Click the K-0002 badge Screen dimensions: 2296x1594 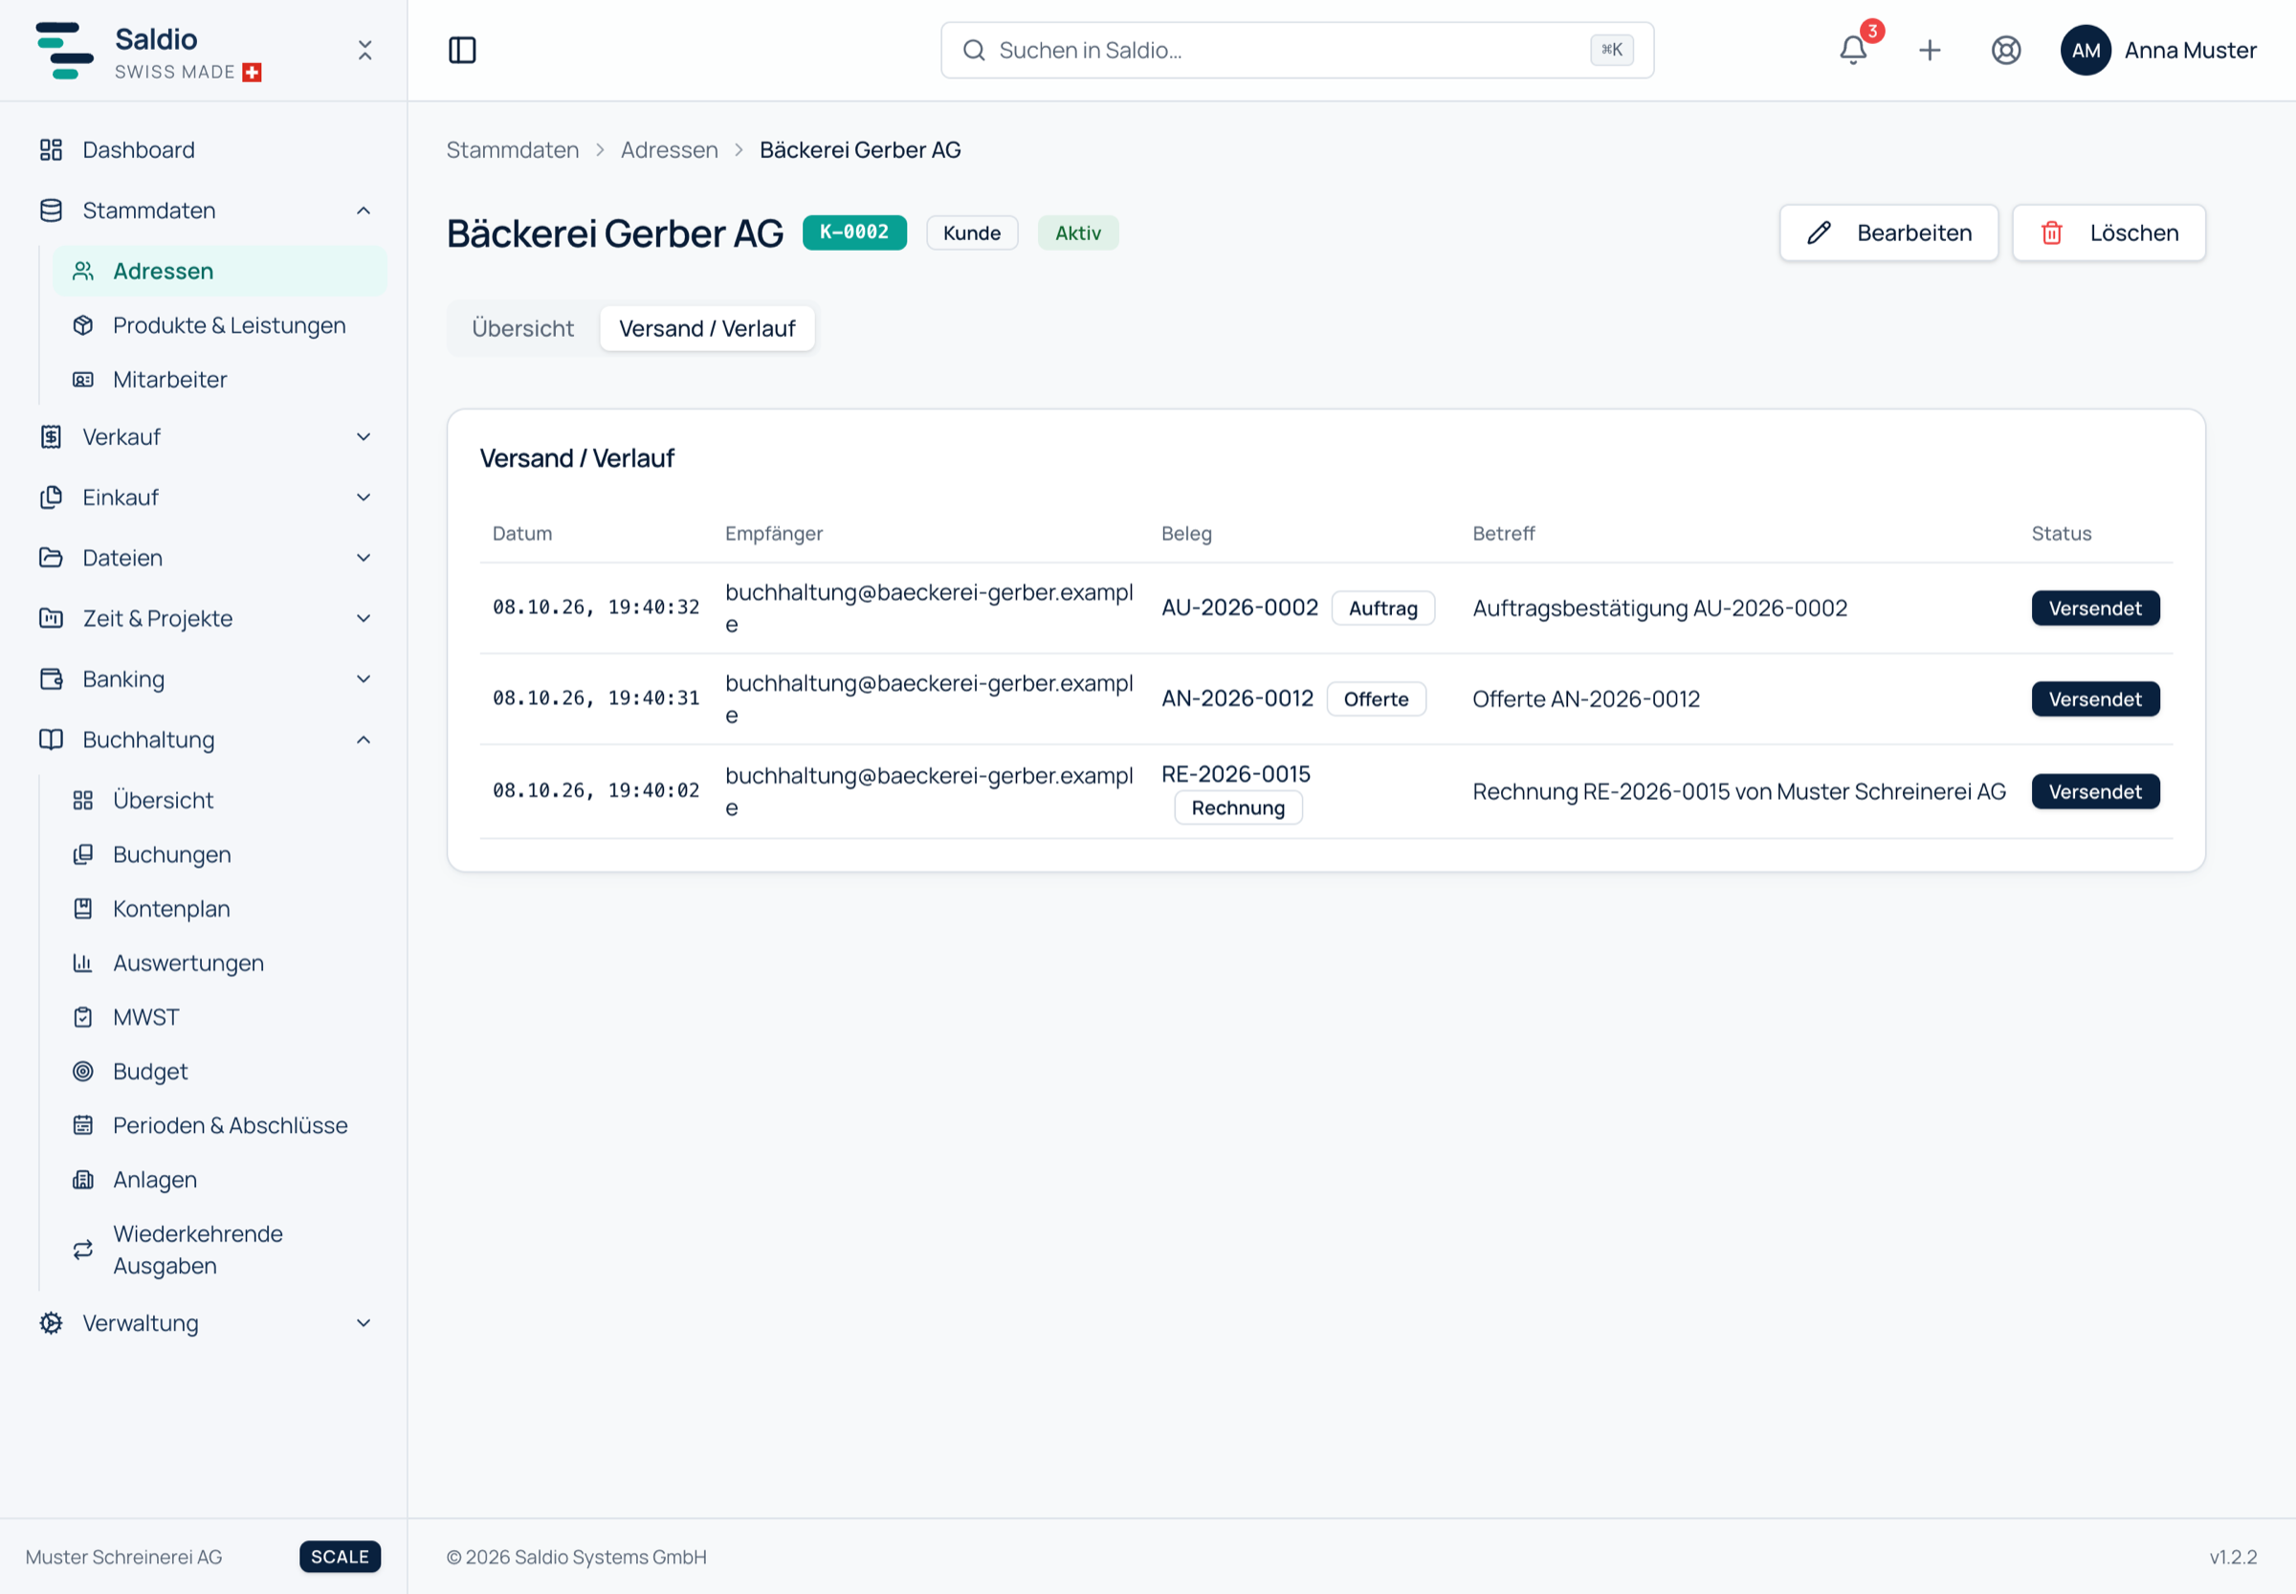854,232
